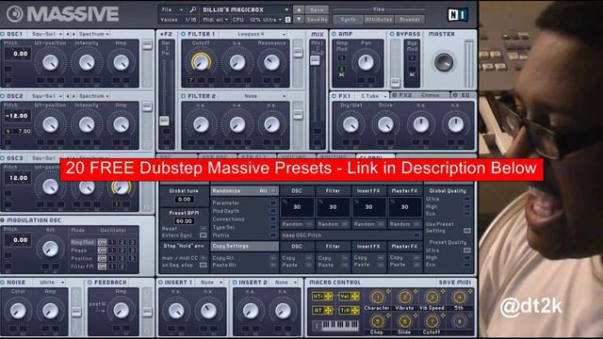
Task: Select the EQ tab
Action: click(x=463, y=95)
